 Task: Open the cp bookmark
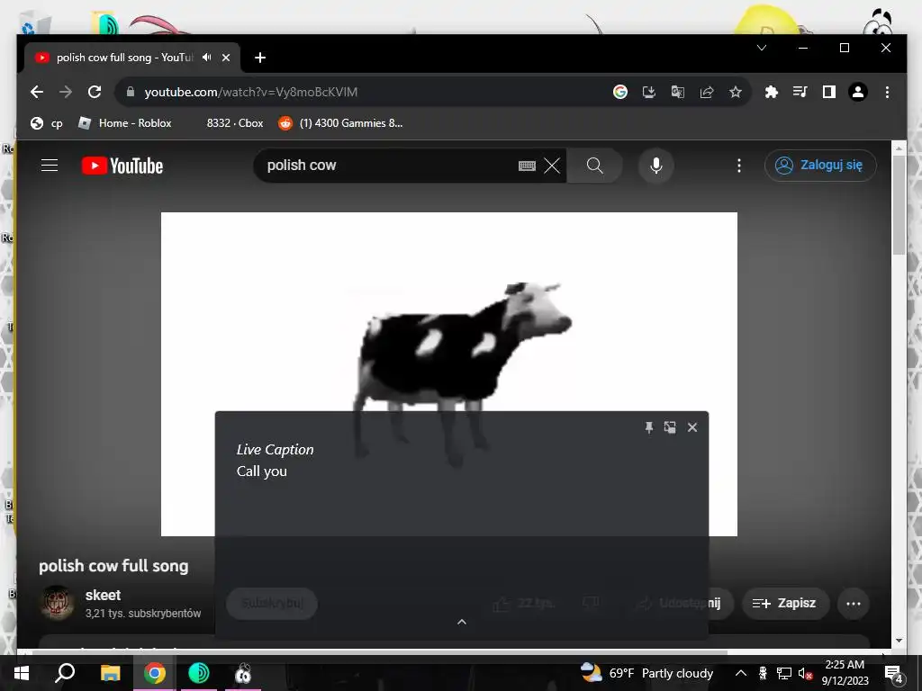(x=47, y=122)
